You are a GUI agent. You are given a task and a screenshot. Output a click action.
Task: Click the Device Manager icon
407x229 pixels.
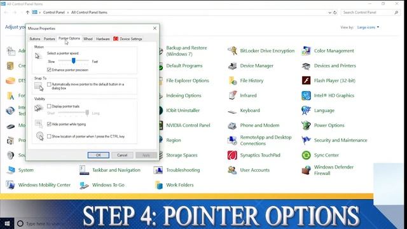click(x=232, y=66)
